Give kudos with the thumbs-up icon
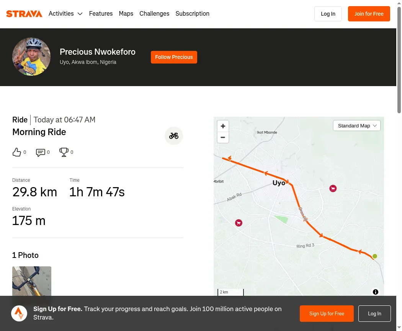Screen dimensions: 402x331 [x=17, y=152]
